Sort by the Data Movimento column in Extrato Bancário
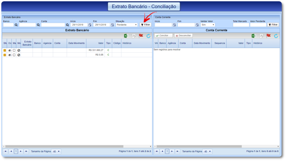The image size is (286, 161). (76, 43)
